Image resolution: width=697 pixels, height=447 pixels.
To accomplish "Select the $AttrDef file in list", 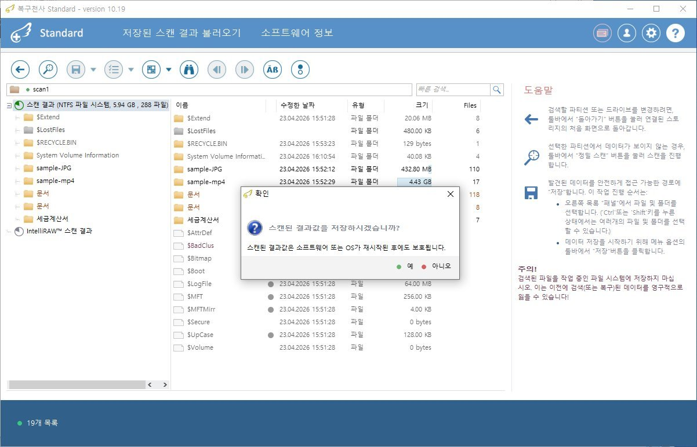I will coord(199,233).
